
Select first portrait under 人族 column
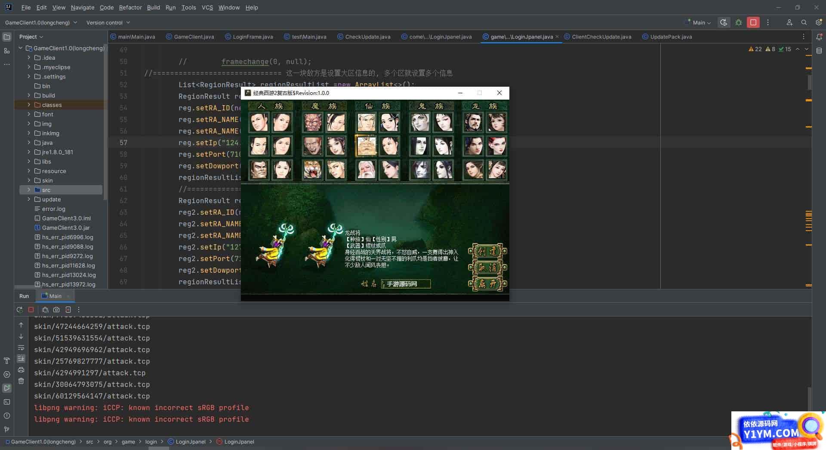coord(259,122)
